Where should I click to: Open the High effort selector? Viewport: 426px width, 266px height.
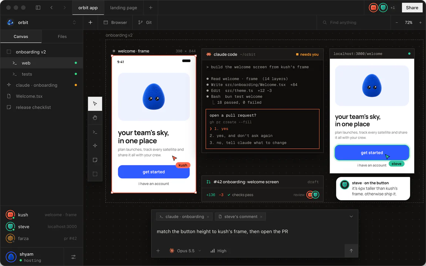pyautogui.click(x=219, y=251)
